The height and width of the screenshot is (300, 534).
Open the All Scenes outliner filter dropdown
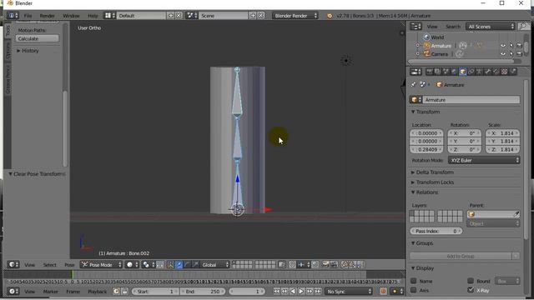[x=490, y=27]
